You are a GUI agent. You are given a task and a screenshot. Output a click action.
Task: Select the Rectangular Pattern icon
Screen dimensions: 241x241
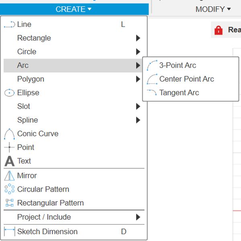[x=9, y=203]
